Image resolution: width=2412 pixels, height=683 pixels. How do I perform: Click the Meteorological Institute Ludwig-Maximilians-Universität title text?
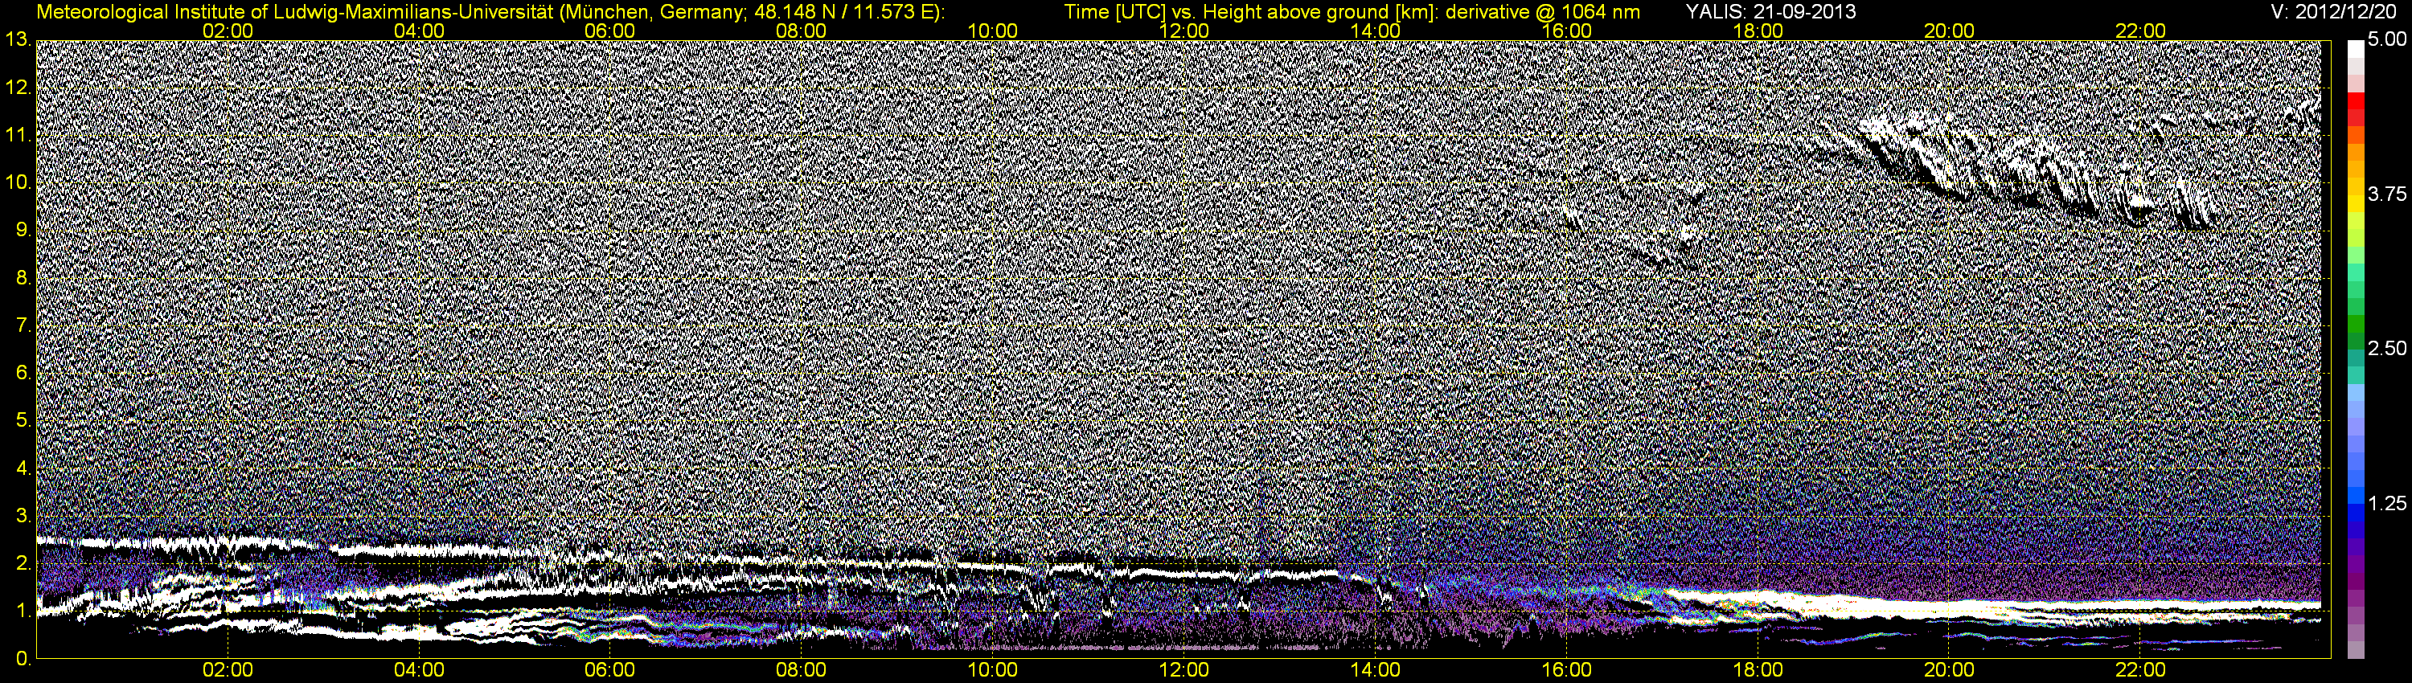(x=490, y=12)
